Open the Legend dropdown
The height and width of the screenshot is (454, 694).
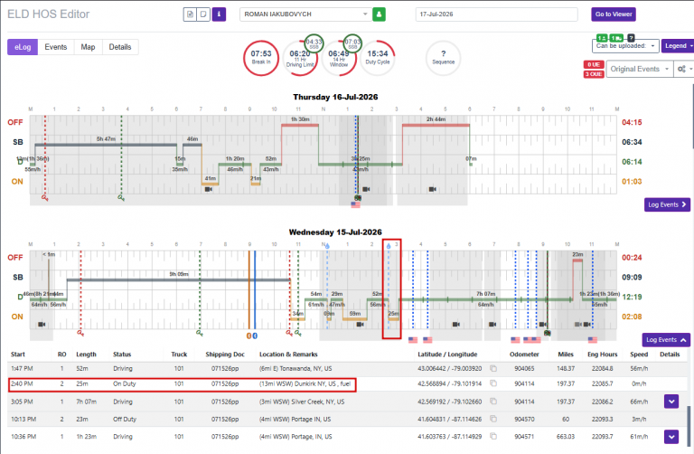point(678,46)
